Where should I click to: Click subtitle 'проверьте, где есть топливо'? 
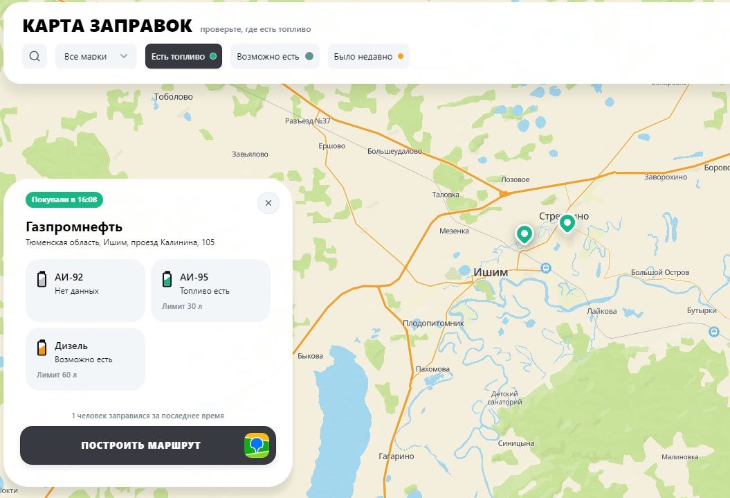pos(255,29)
